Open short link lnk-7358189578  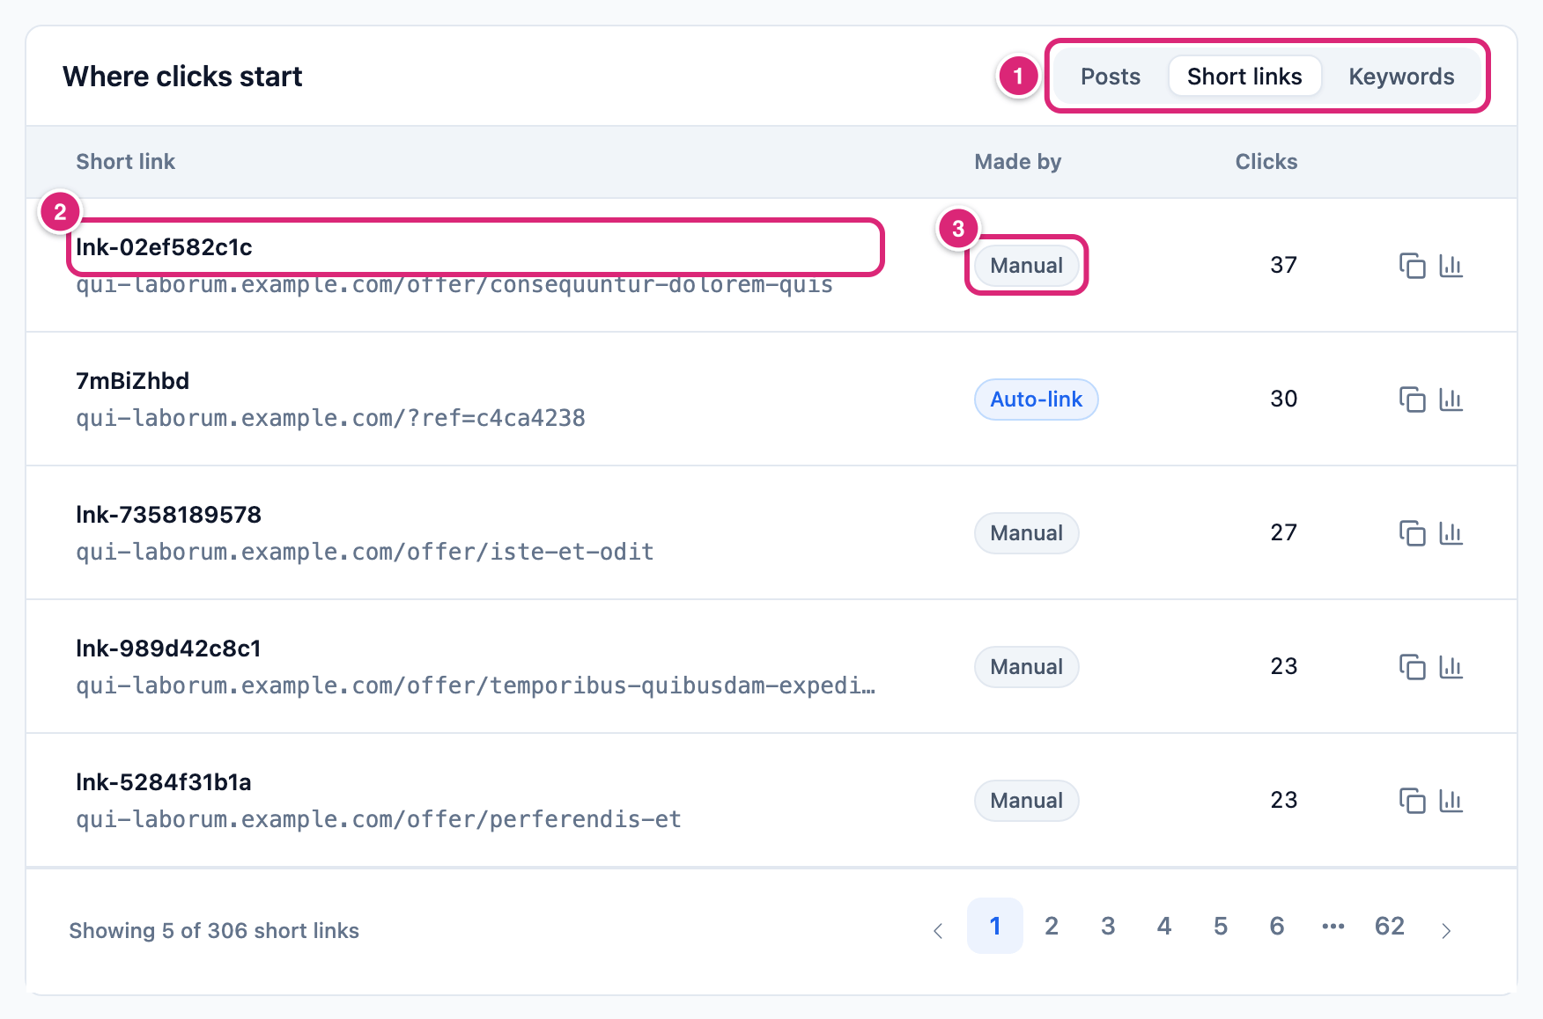click(x=168, y=515)
